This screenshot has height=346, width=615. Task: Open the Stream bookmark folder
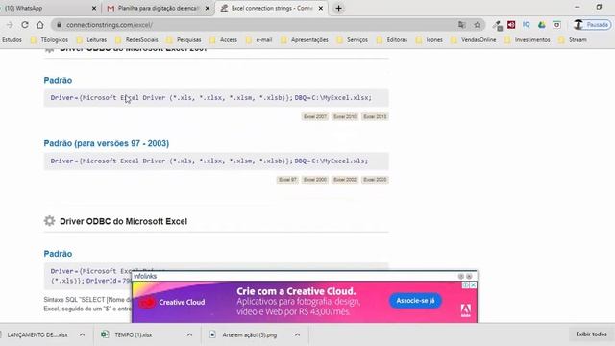(x=573, y=40)
